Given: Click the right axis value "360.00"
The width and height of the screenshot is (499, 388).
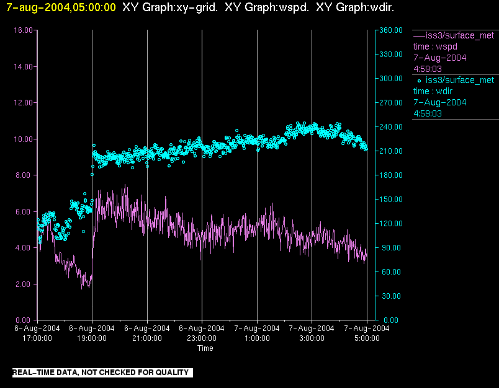Looking at the screenshot, I should point(391,30).
